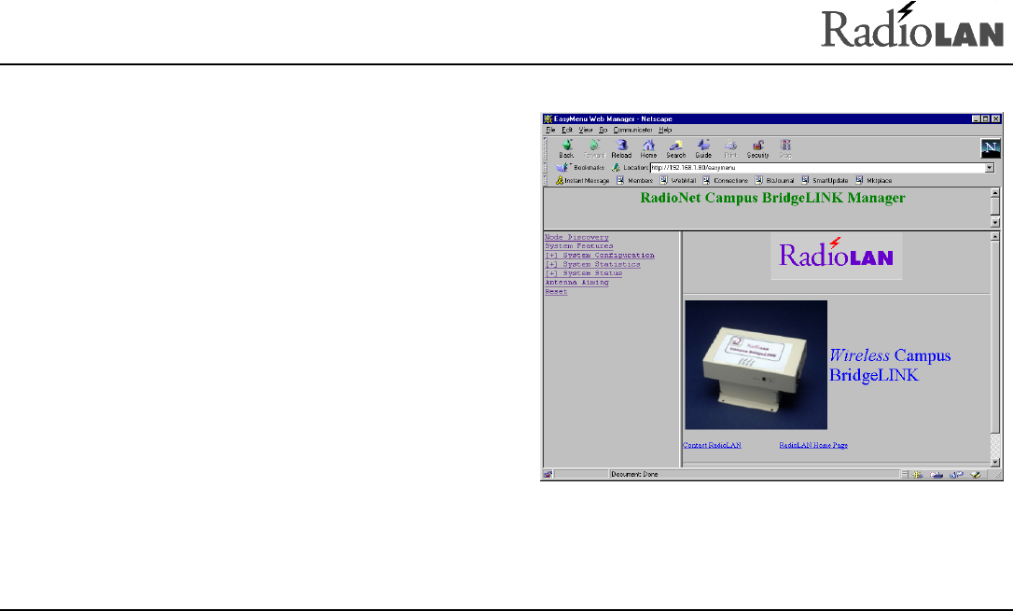Go to Home via toolbar icon

[648, 148]
